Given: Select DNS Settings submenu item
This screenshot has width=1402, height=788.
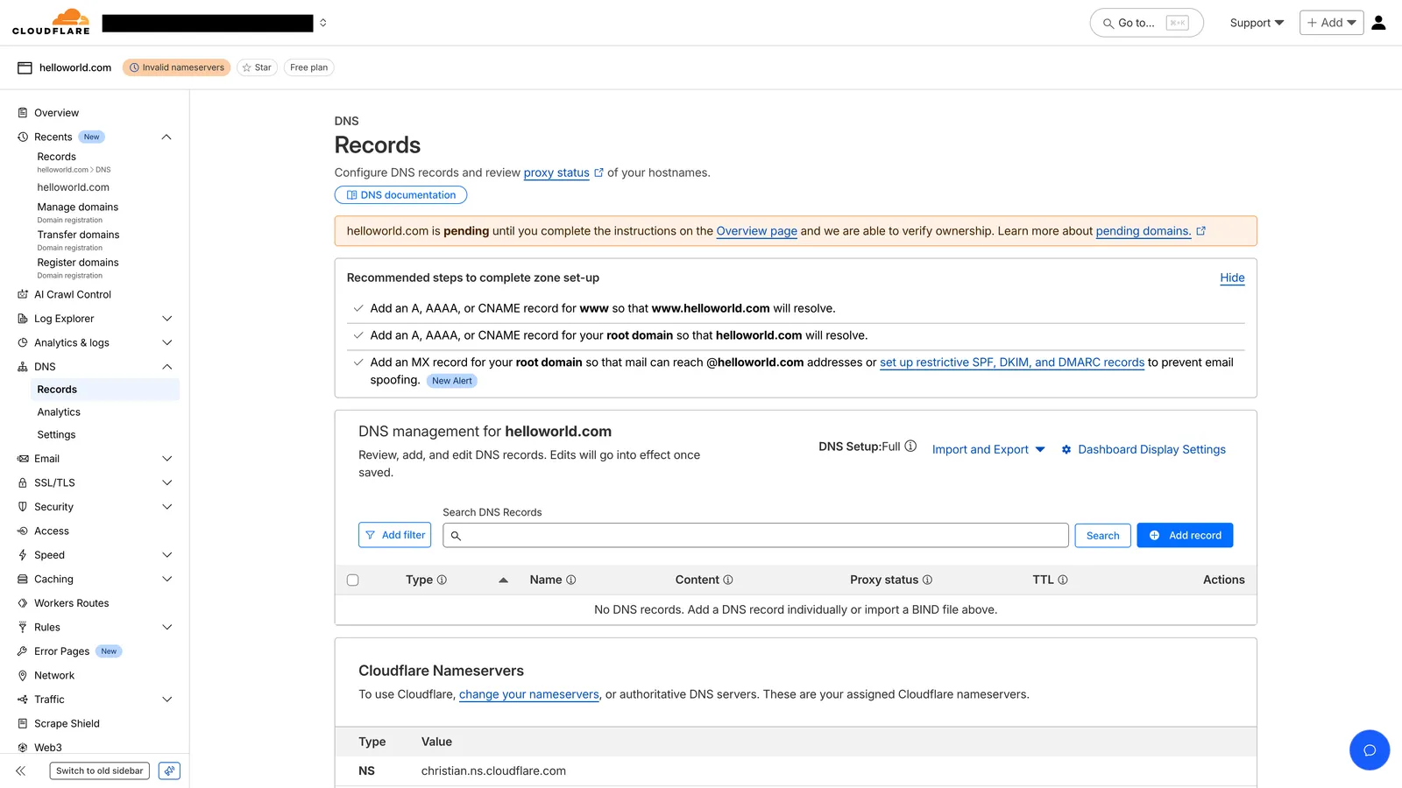Looking at the screenshot, I should point(56,435).
